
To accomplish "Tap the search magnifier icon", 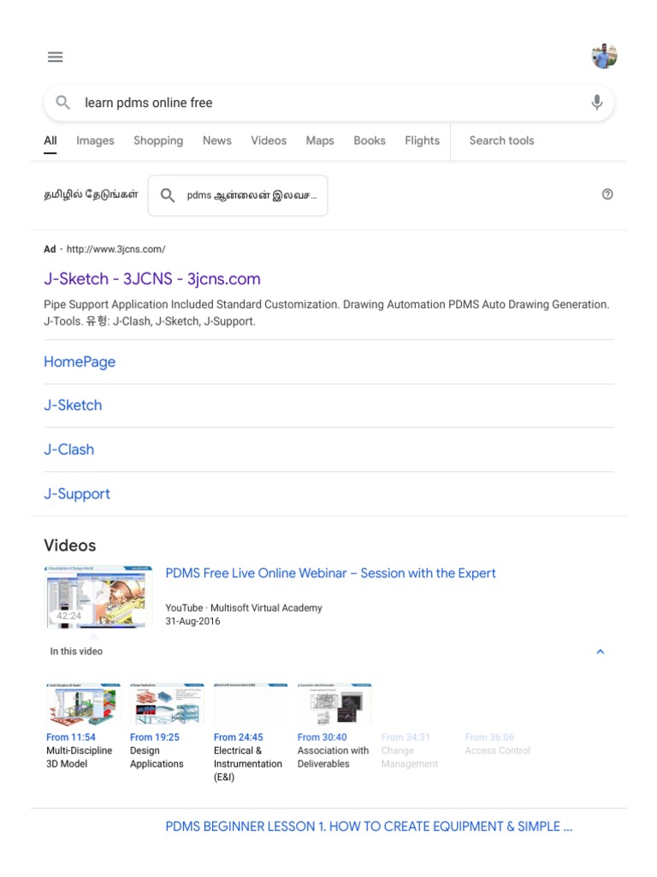I will pos(62,103).
